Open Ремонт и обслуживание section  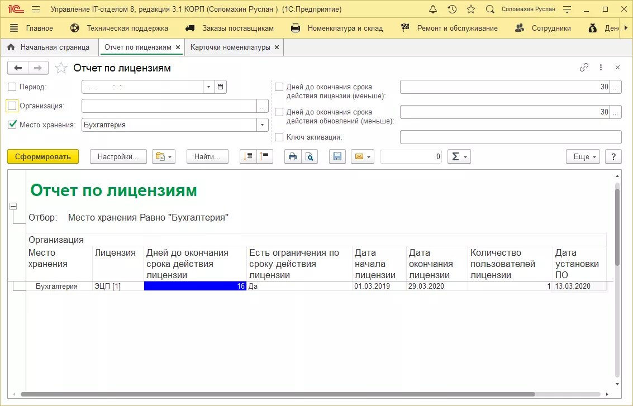tap(458, 28)
